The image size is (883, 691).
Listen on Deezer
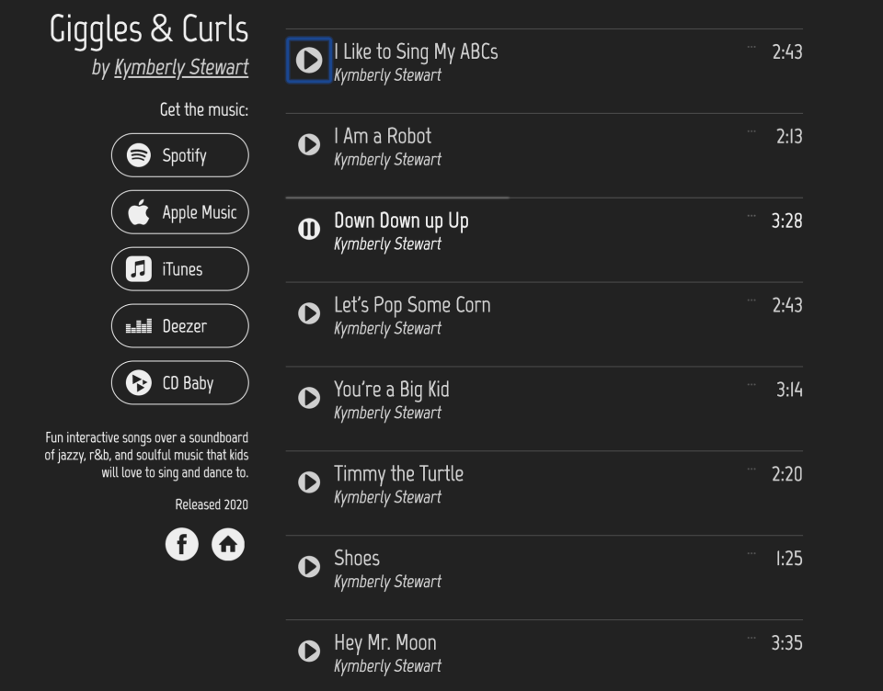[x=180, y=326]
